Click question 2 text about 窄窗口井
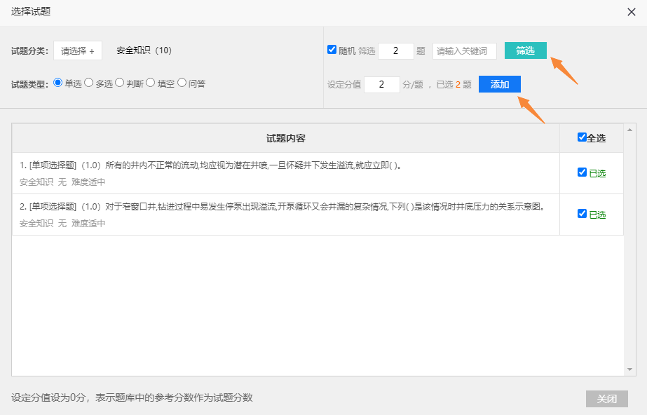647x415 pixels. 282,207
